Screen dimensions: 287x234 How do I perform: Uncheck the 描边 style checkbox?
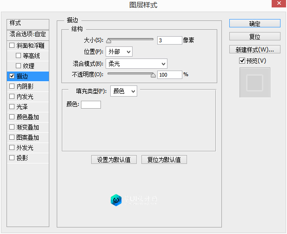point(12,76)
